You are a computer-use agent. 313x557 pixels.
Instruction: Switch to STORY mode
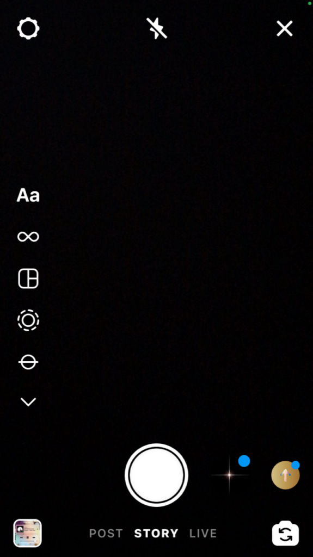click(156, 534)
